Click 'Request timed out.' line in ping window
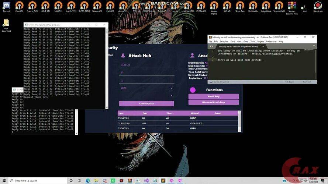The height and width of the screenshot is (184, 328). click(x=36, y=97)
